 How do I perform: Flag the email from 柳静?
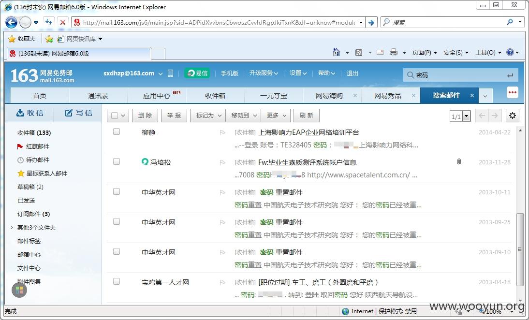222,132
